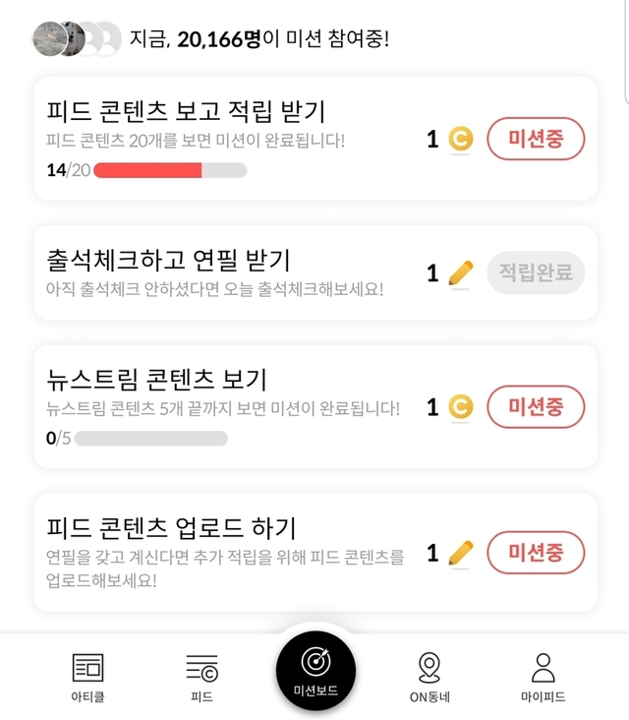Open the ON동네 location icon
Image resolution: width=629 pixels, height=720 pixels.
point(429,667)
